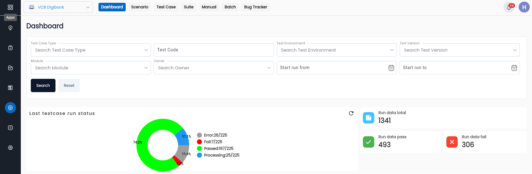Viewport: 532px width, 174px height.
Task: Click the Reset button
Action: click(69, 85)
